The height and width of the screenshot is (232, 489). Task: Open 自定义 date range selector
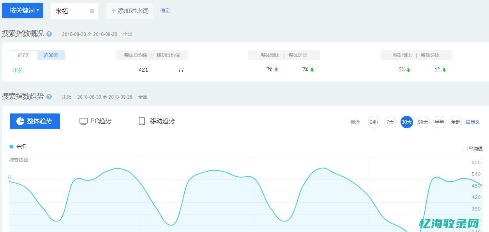tap(473, 122)
